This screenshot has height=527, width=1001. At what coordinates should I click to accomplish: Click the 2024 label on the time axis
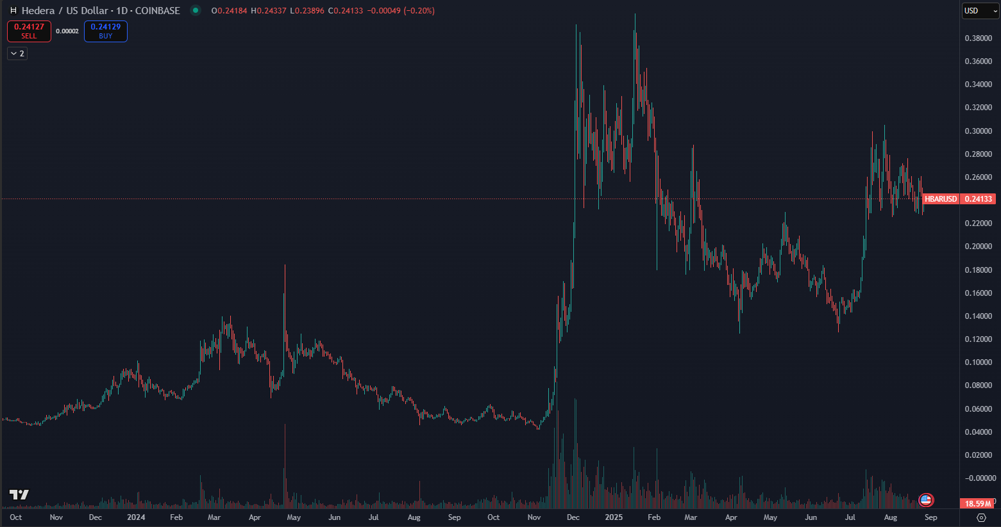tap(136, 517)
